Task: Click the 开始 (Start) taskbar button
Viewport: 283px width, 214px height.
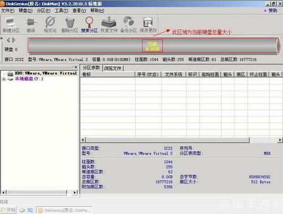Action: click(x=8, y=210)
